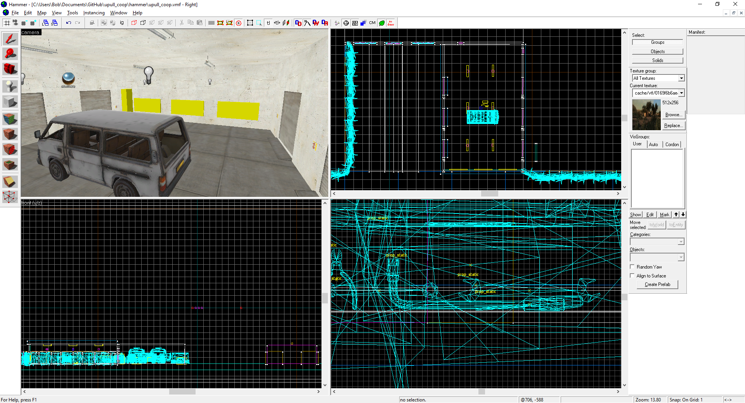Click the Paste clipboard icon
This screenshot has height=403, width=745.
(199, 23)
